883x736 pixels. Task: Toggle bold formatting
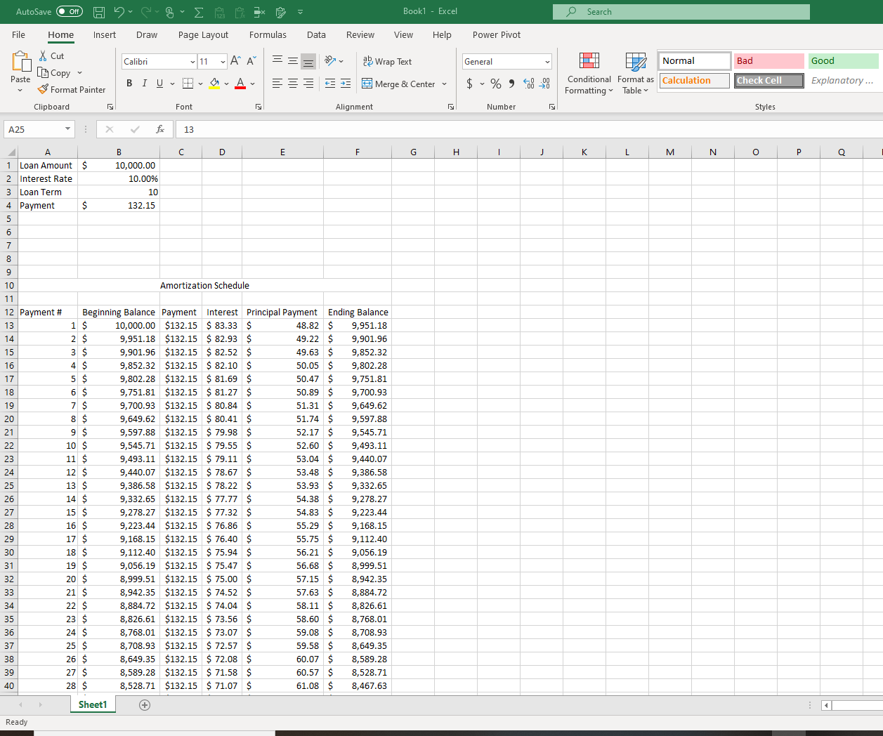point(129,83)
